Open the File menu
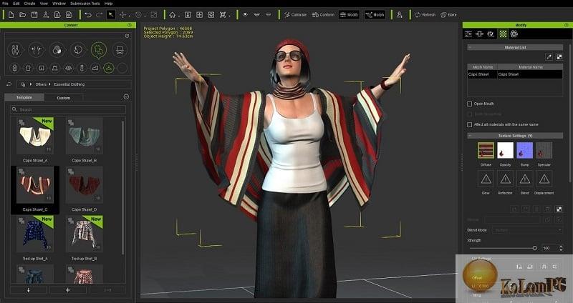 (x=5, y=4)
